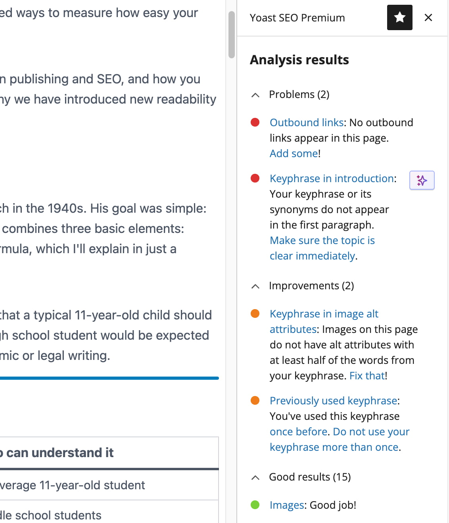Open the Outbound links explanation link

(306, 123)
